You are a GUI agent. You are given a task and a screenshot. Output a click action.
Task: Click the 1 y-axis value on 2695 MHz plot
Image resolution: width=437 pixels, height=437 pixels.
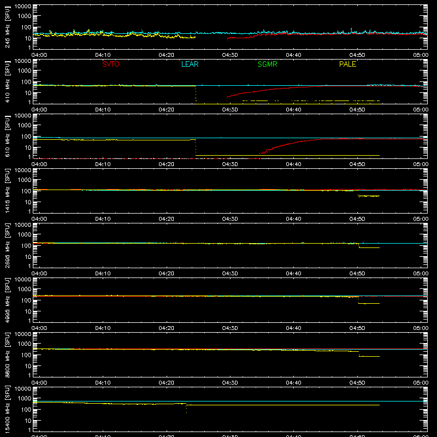pyautogui.click(x=29, y=266)
